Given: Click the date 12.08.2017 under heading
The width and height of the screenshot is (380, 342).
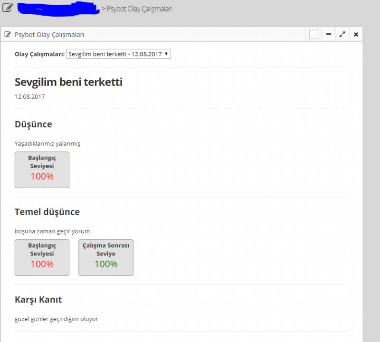Looking at the screenshot, I should [30, 96].
